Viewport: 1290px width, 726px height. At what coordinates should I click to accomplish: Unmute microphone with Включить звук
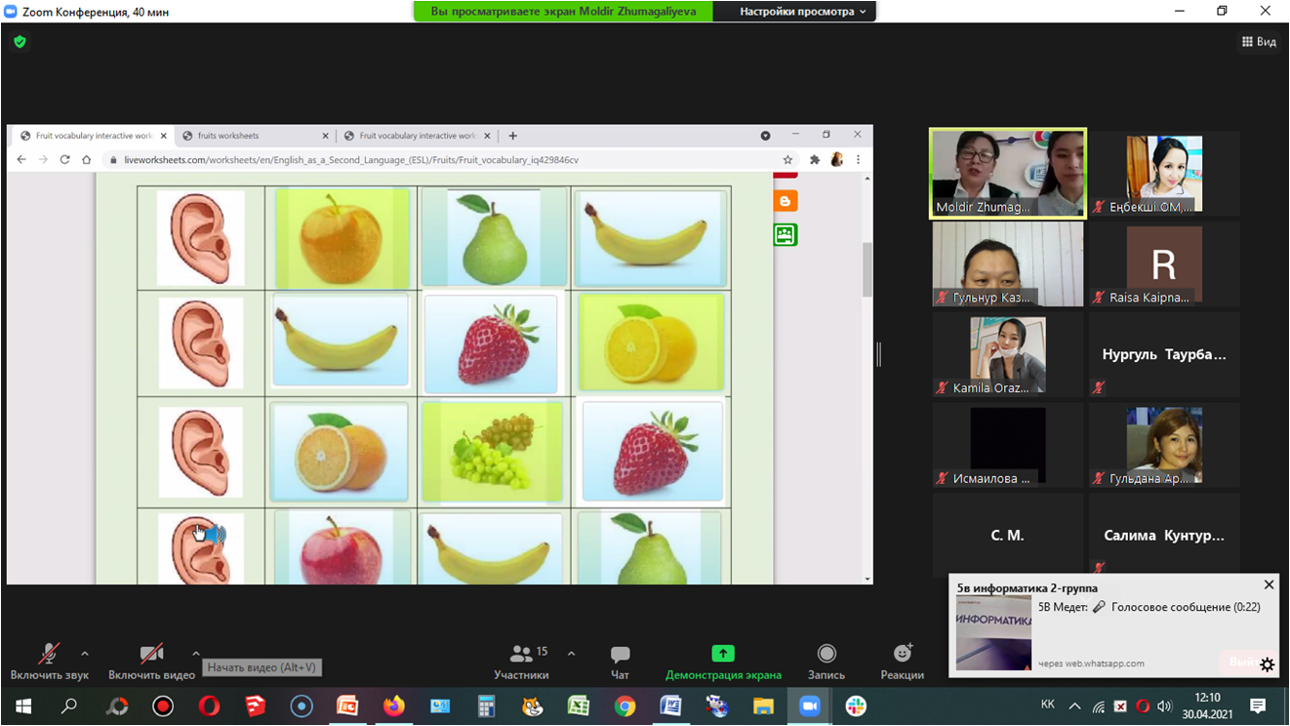(49, 661)
